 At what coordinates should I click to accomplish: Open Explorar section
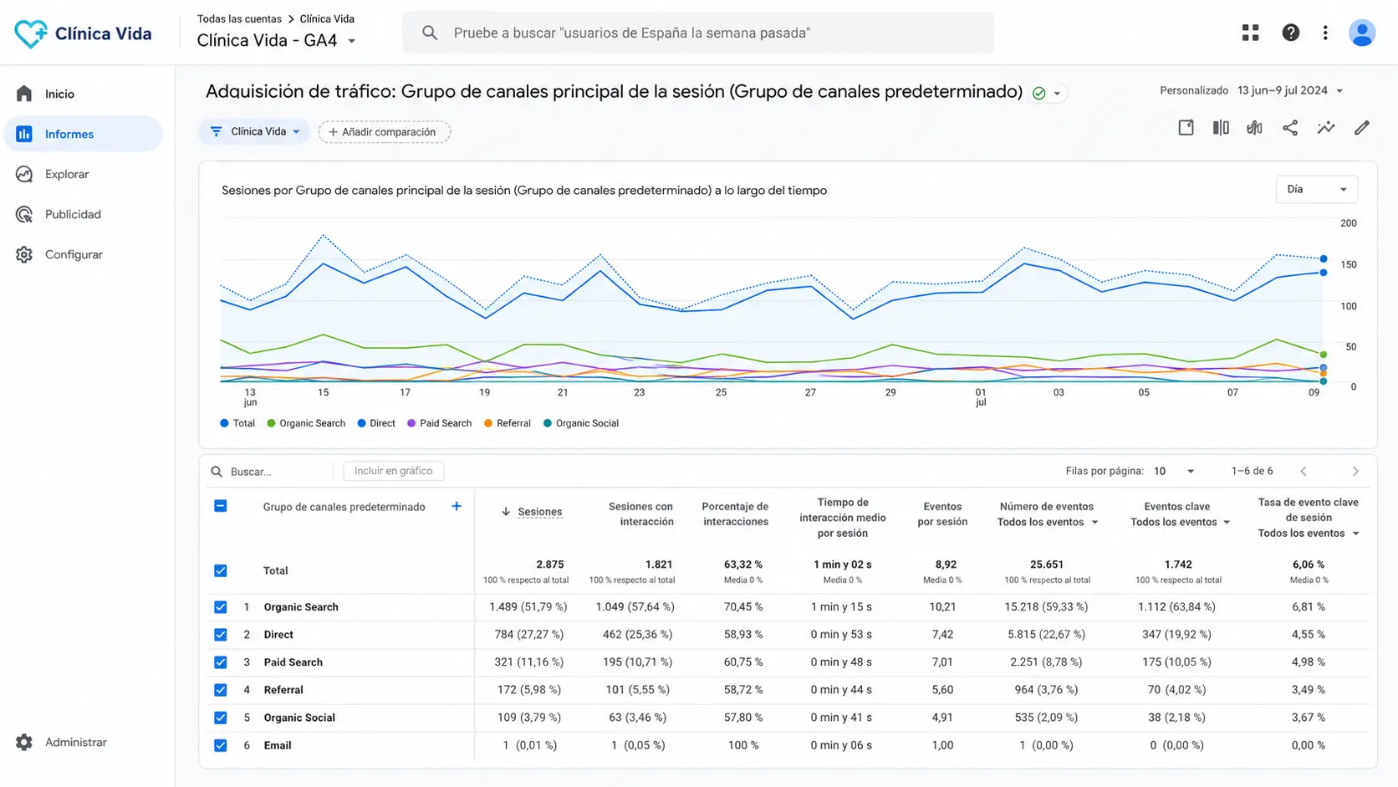(84, 174)
